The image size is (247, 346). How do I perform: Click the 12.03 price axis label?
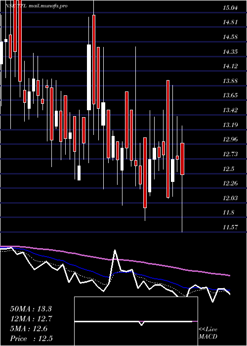click(x=230, y=198)
